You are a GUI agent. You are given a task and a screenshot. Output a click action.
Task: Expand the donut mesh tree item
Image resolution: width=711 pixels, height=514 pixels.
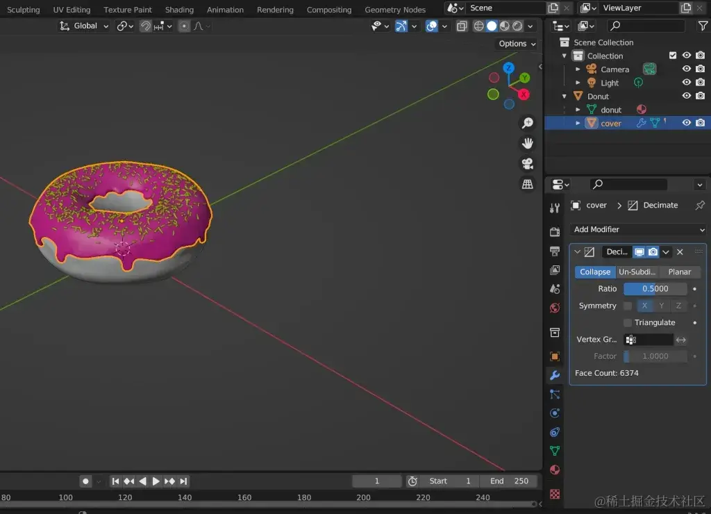[x=578, y=110]
